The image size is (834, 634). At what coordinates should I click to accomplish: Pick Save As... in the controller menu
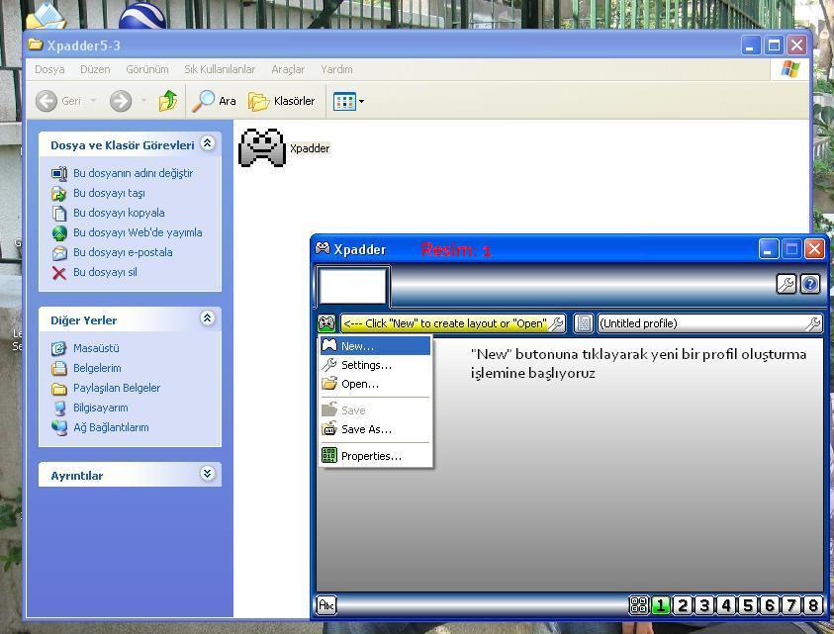(x=375, y=429)
